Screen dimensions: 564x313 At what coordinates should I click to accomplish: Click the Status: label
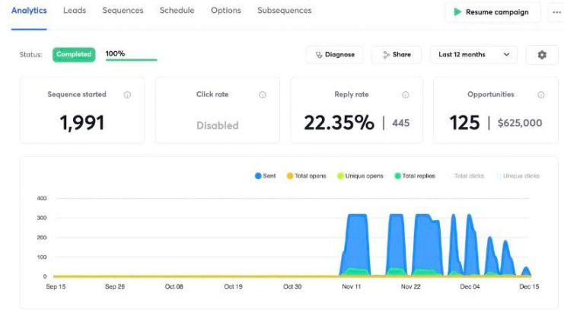pyautogui.click(x=30, y=55)
